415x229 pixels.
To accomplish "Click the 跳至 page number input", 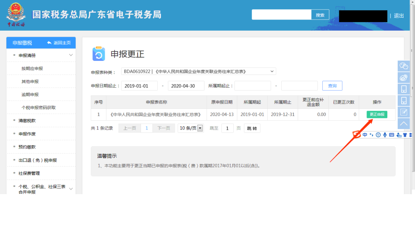I will (227, 128).
